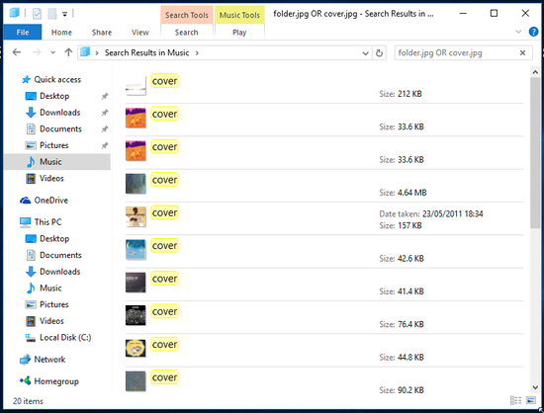This screenshot has width=544, height=413.
Task: Click the scrollbar up arrow
Action: [535, 72]
